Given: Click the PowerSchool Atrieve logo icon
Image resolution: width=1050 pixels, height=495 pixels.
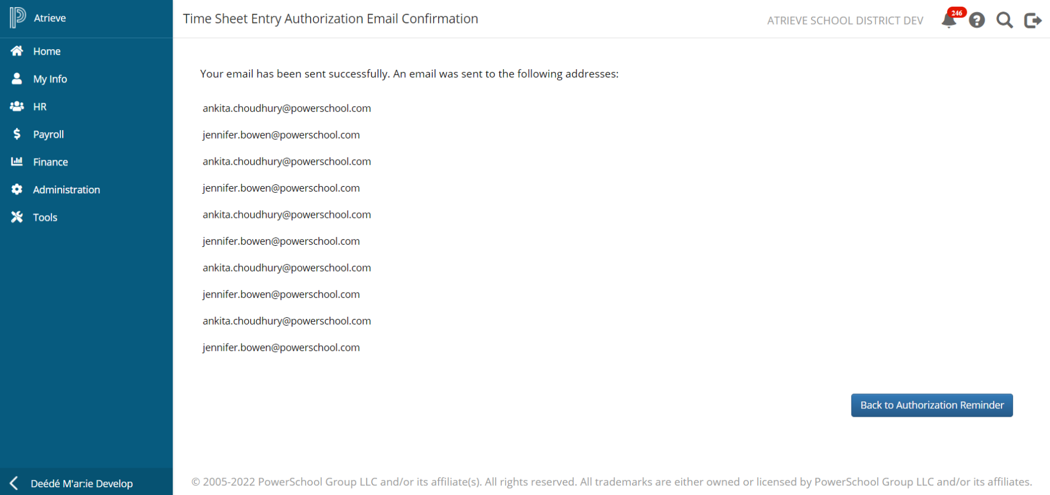Looking at the screenshot, I should click(x=17, y=17).
